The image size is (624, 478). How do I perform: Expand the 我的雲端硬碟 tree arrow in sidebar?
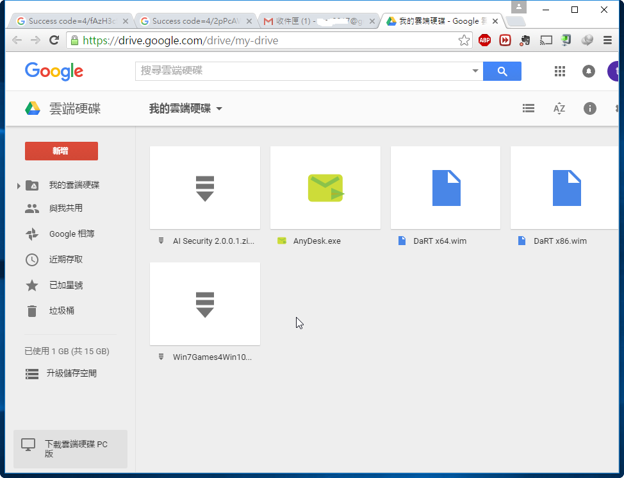[19, 185]
